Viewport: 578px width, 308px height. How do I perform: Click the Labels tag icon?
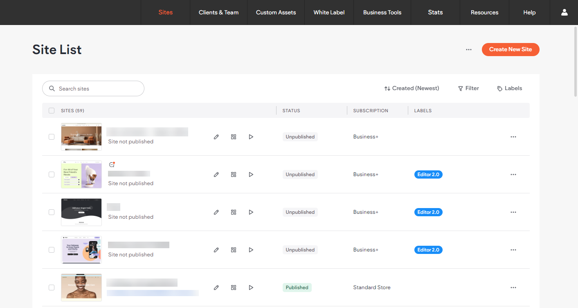pyautogui.click(x=500, y=88)
